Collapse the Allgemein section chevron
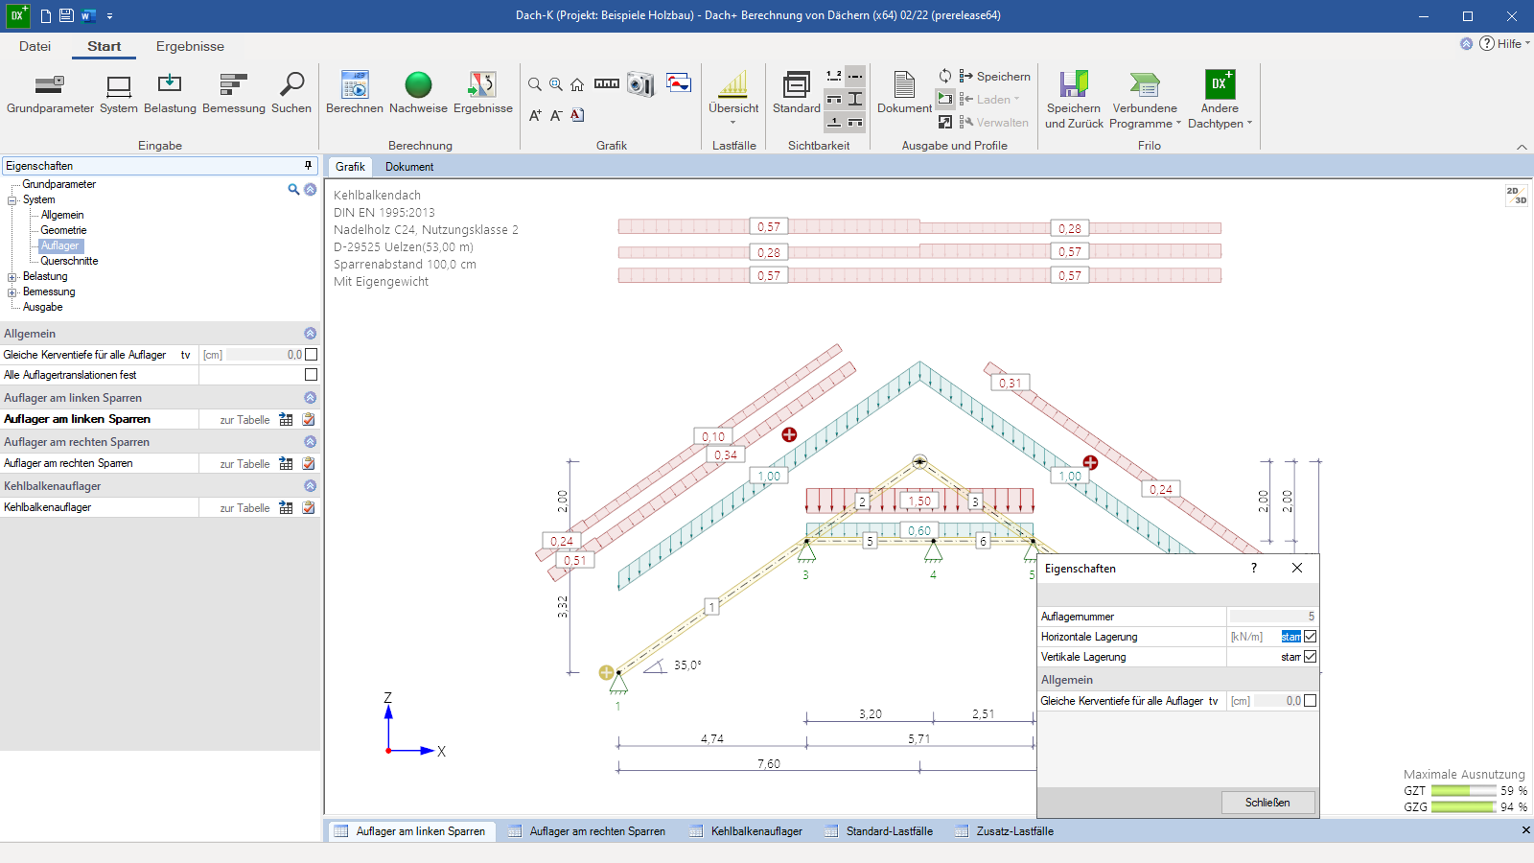 pos(310,333)
